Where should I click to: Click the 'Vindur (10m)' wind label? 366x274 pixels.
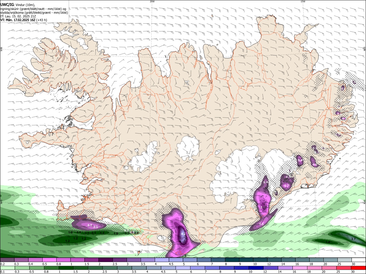pos(26,5)
